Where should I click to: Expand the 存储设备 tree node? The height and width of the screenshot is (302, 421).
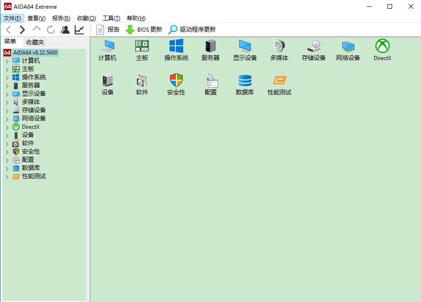coord(7,111)
